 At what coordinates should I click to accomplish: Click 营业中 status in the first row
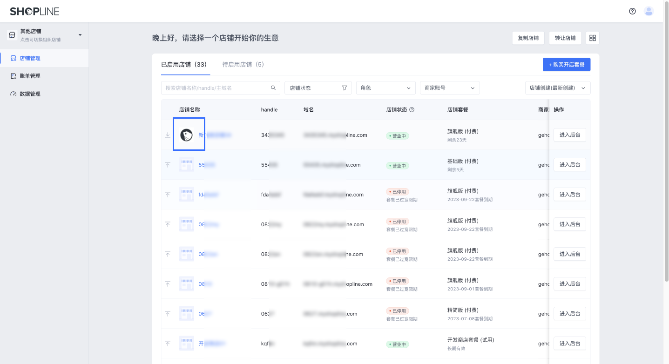point(398,136)
